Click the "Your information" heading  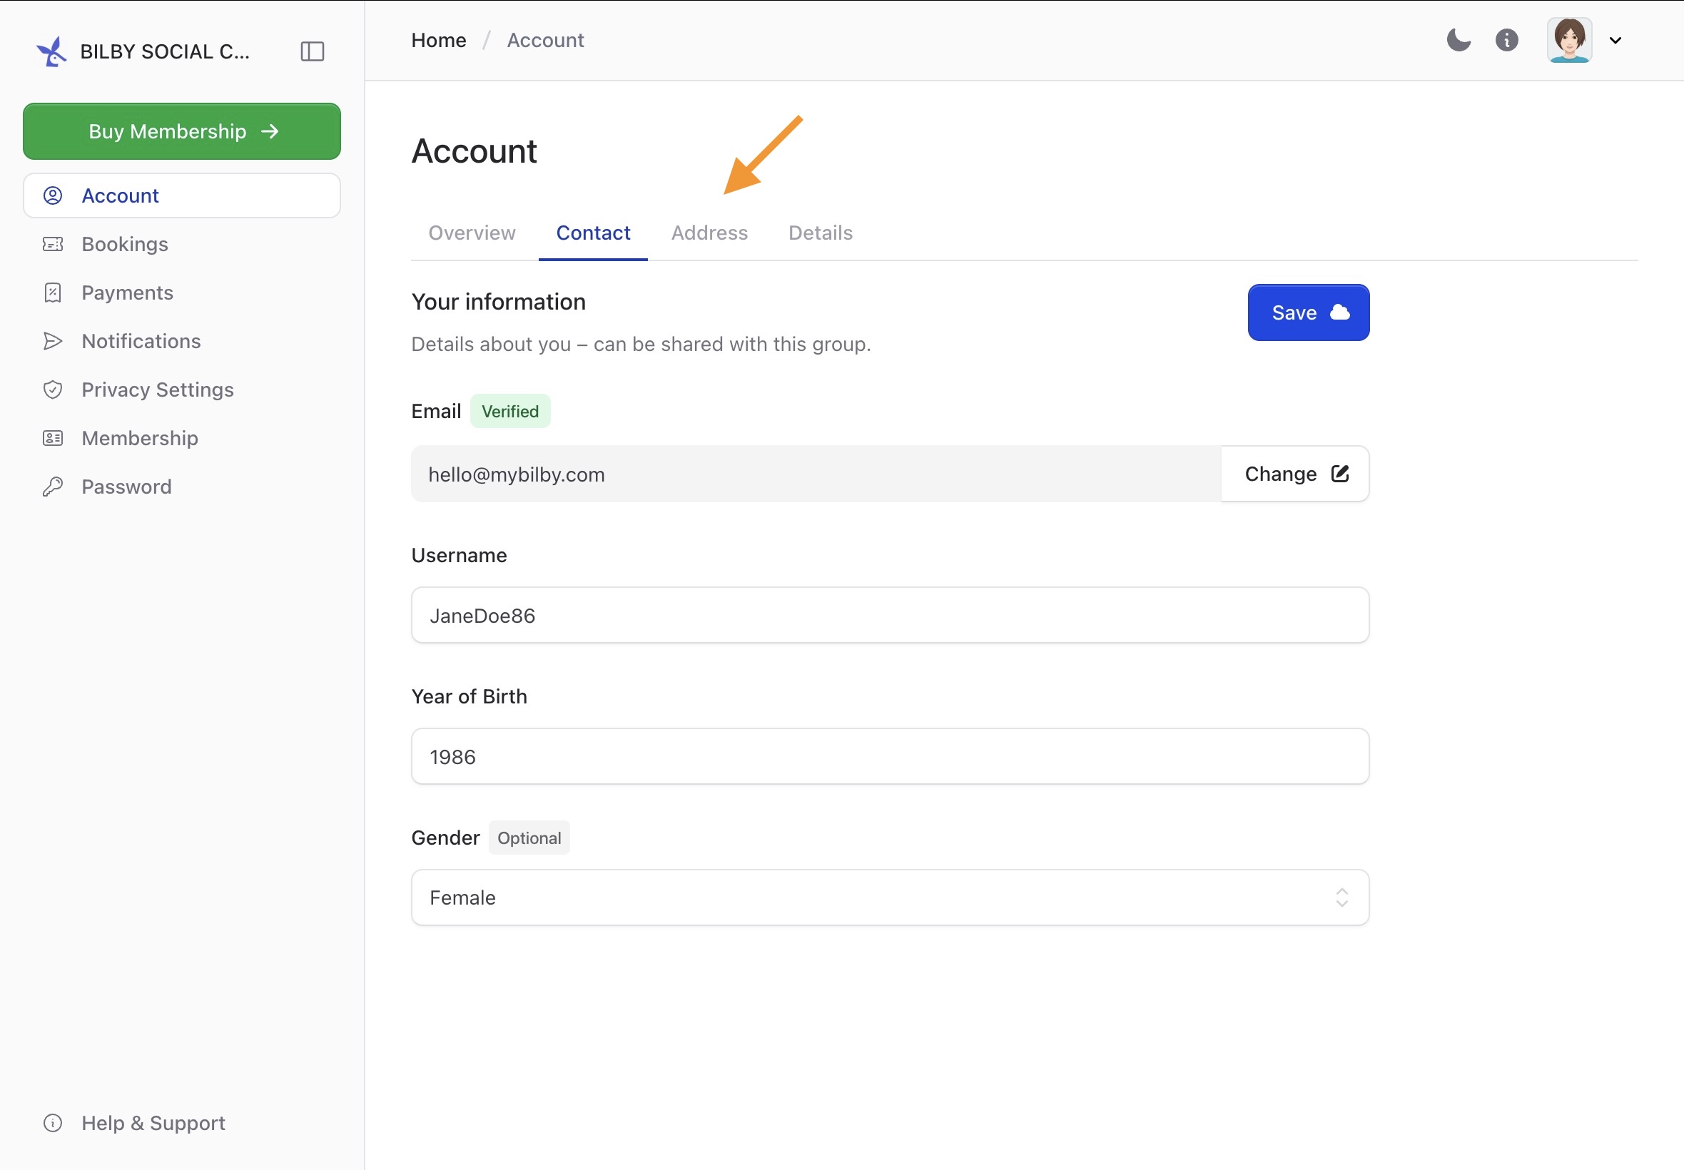tap(499, 302)
